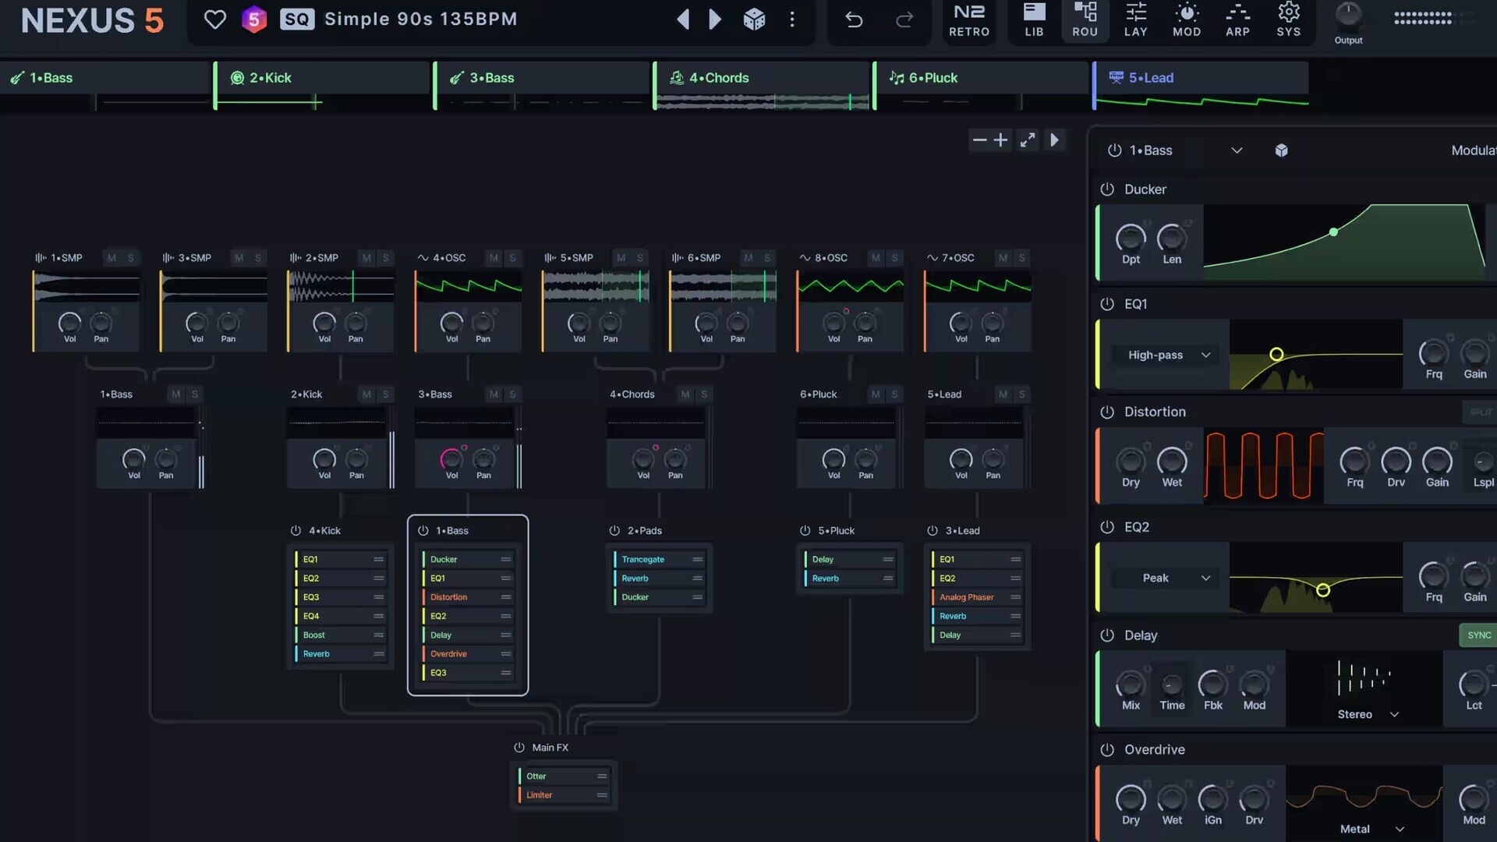The height and width of the screenshot is (842, 1497).
Task: Toggle power of the Distortion effect panel
Action: (1107, 412)
